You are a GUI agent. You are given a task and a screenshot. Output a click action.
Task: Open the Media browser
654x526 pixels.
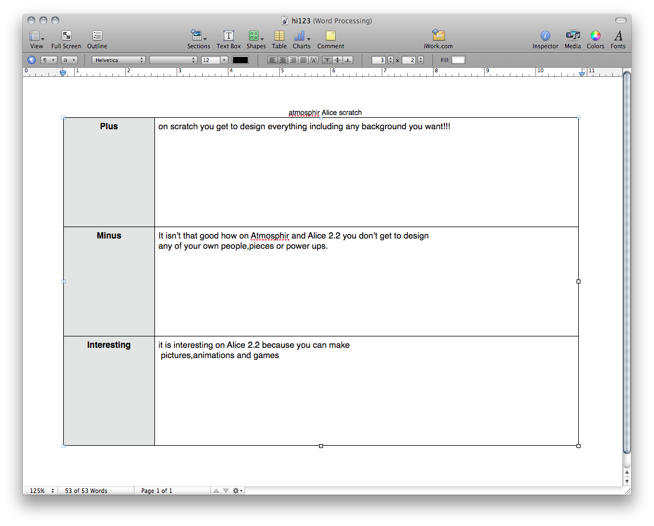[573, 40]
